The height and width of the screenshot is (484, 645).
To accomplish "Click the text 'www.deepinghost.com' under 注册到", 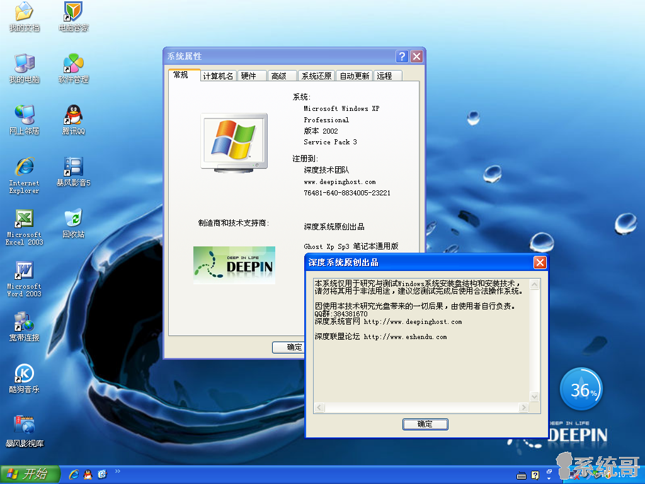I will click(x=340, y=182).
